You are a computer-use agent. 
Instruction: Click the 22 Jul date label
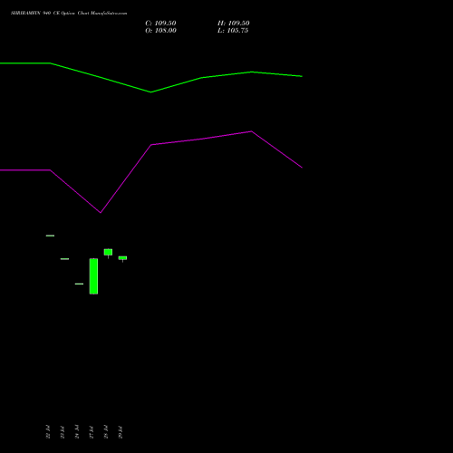pyautogui.click(x=48, y=432)
